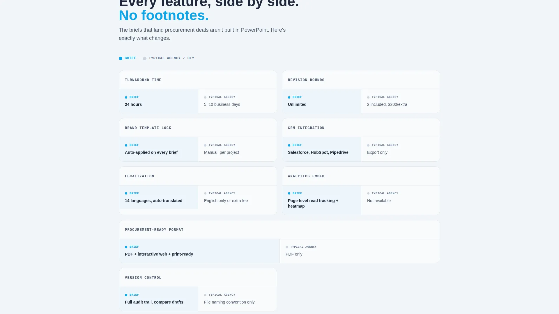
Task: Click the '24 hours' Brief value
Action: click(133, 104)
